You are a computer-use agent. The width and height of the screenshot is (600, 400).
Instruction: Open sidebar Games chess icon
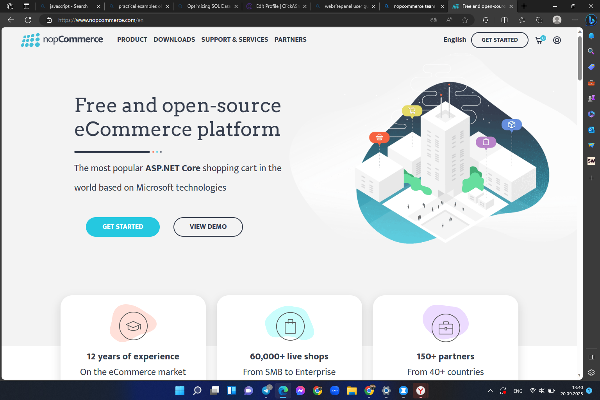pyautogui.click(x=591, y=98)
